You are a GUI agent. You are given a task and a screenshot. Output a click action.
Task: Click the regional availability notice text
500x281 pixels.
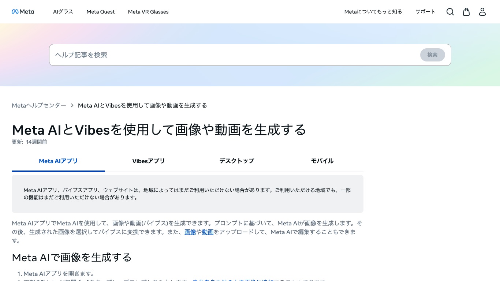tap(187, 194)
